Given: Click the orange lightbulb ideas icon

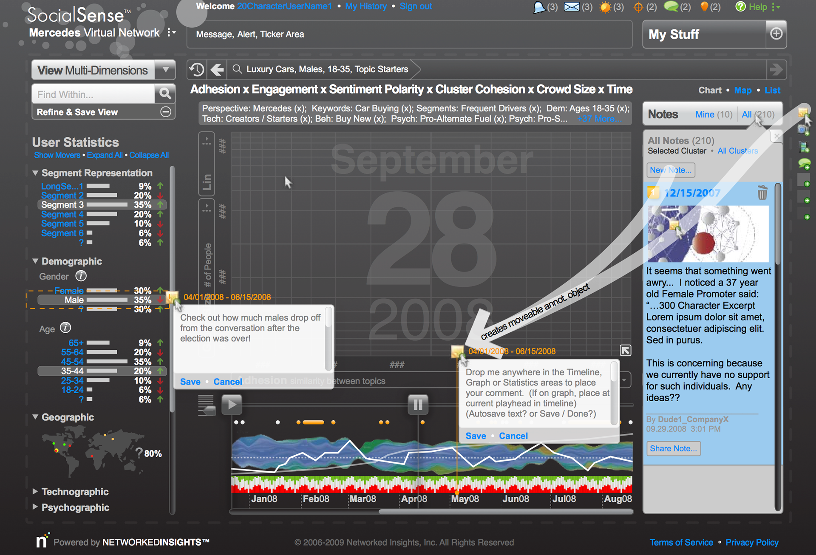Looking at the screenshot, I should 704,6.
